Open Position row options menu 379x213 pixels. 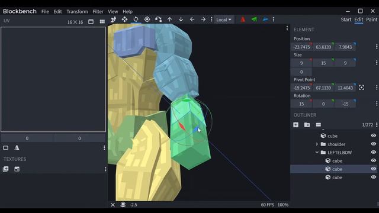377,47
